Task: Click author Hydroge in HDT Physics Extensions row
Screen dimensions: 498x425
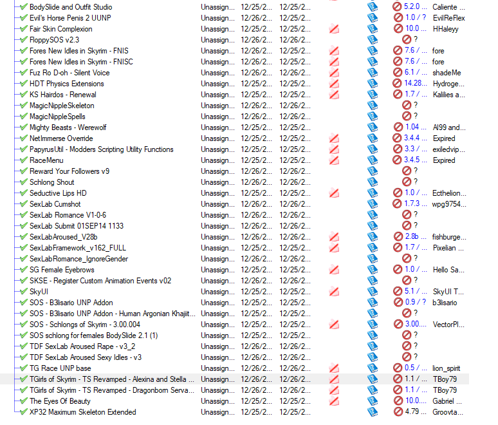Action: [x=448, y=84]
